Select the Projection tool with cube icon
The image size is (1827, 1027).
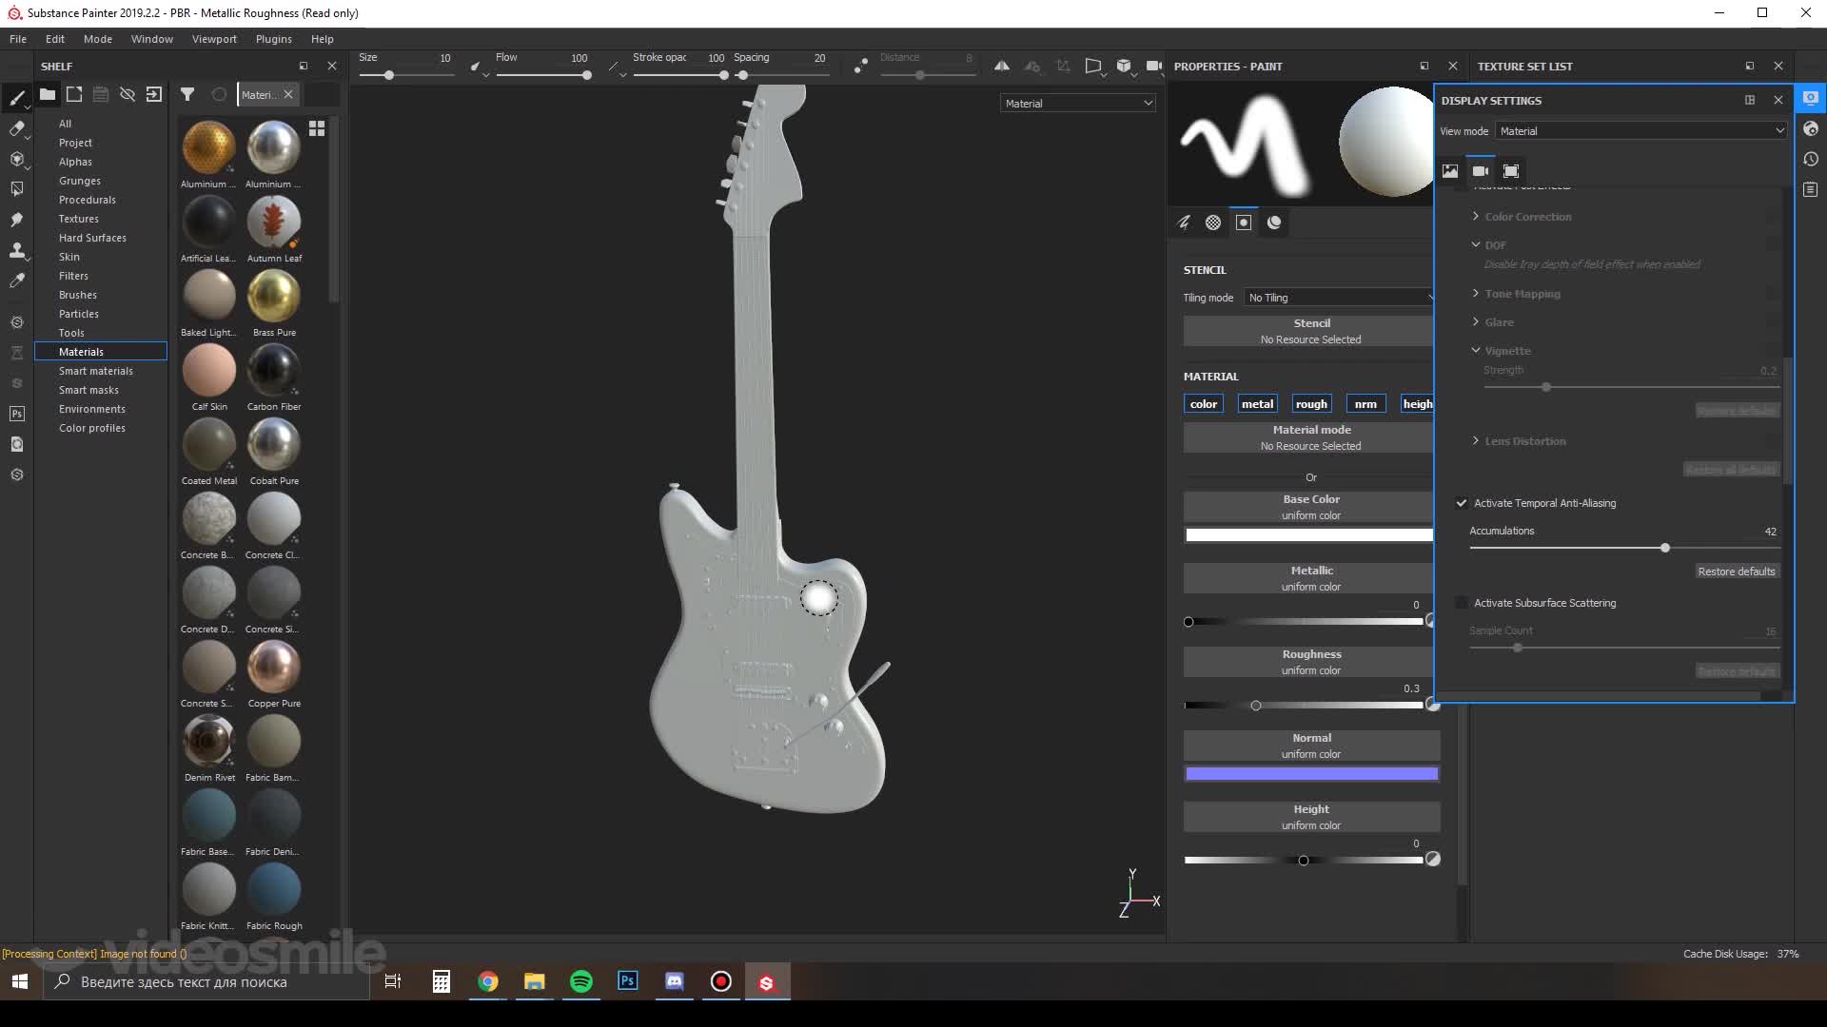17,159
